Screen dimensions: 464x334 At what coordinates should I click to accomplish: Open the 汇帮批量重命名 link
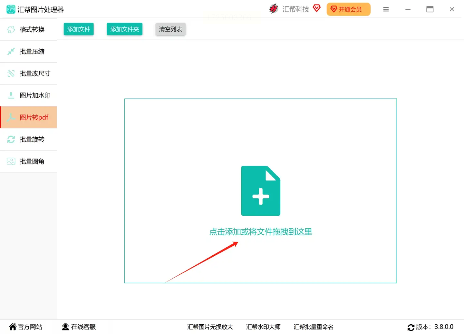314,327
